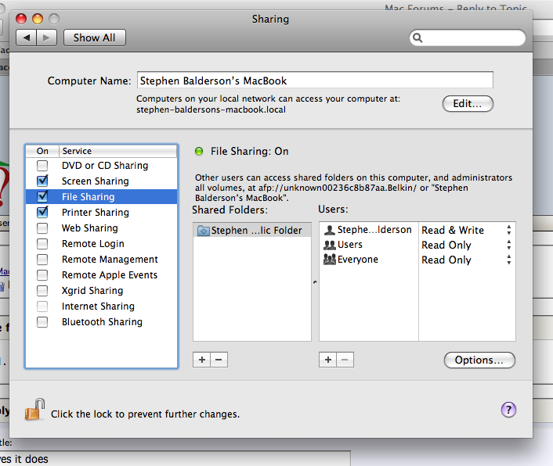Select File Sharing service row
The image size is (553, 466).
[101, 196]
